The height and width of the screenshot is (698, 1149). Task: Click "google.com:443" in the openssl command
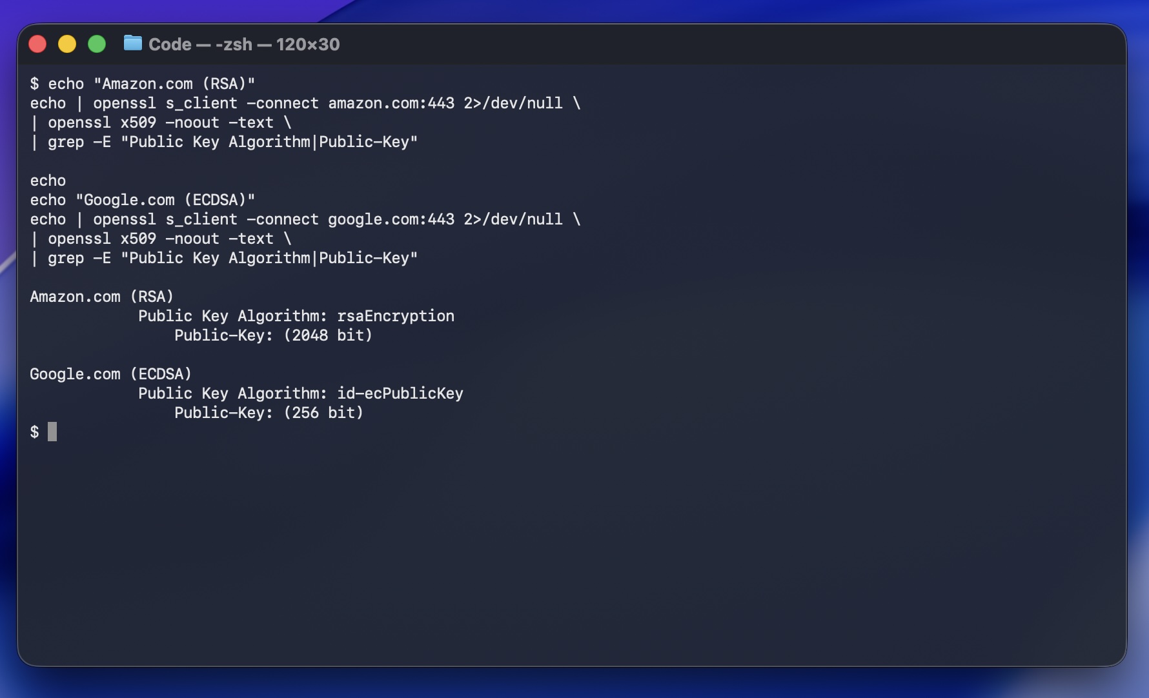pyautogui.click(x=391, y=219)
